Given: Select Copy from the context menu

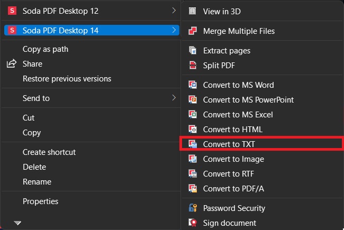Looking at the screenshot, I should [32, 133].
